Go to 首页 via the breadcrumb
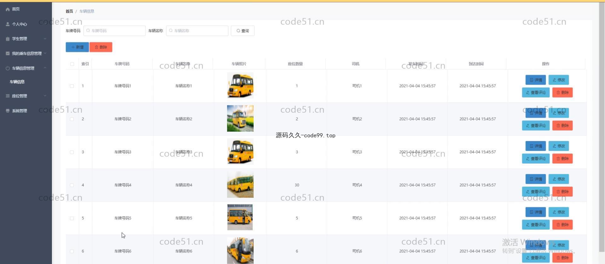Viewport: 605px width, 264px height. (69, 11)
